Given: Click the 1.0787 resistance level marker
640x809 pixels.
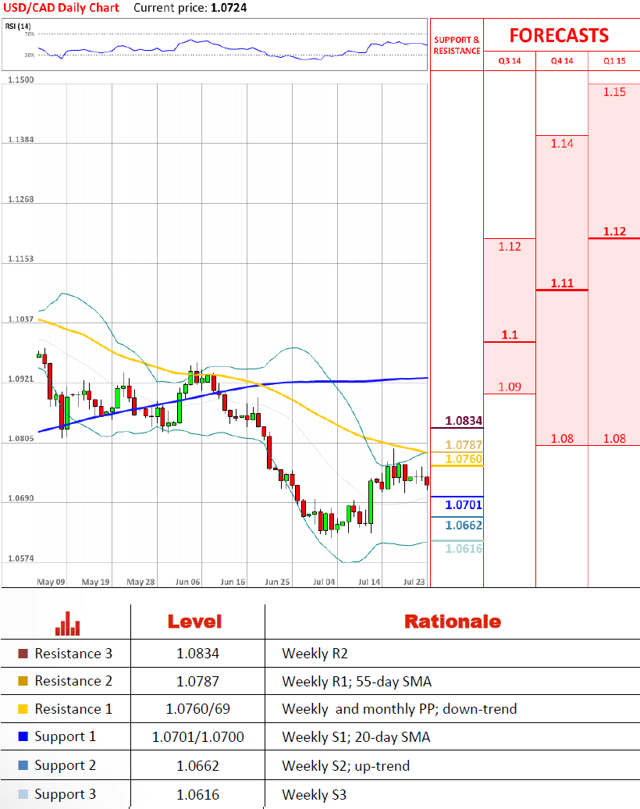Looking at the screenshot, I should click(x=464, y=445).
